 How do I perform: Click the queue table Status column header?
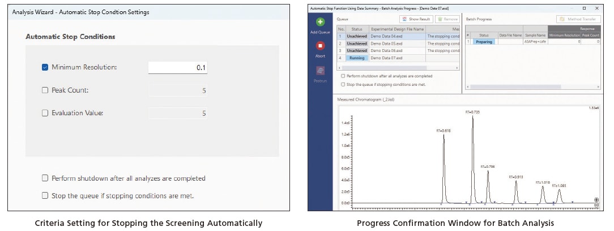point(357,29)
